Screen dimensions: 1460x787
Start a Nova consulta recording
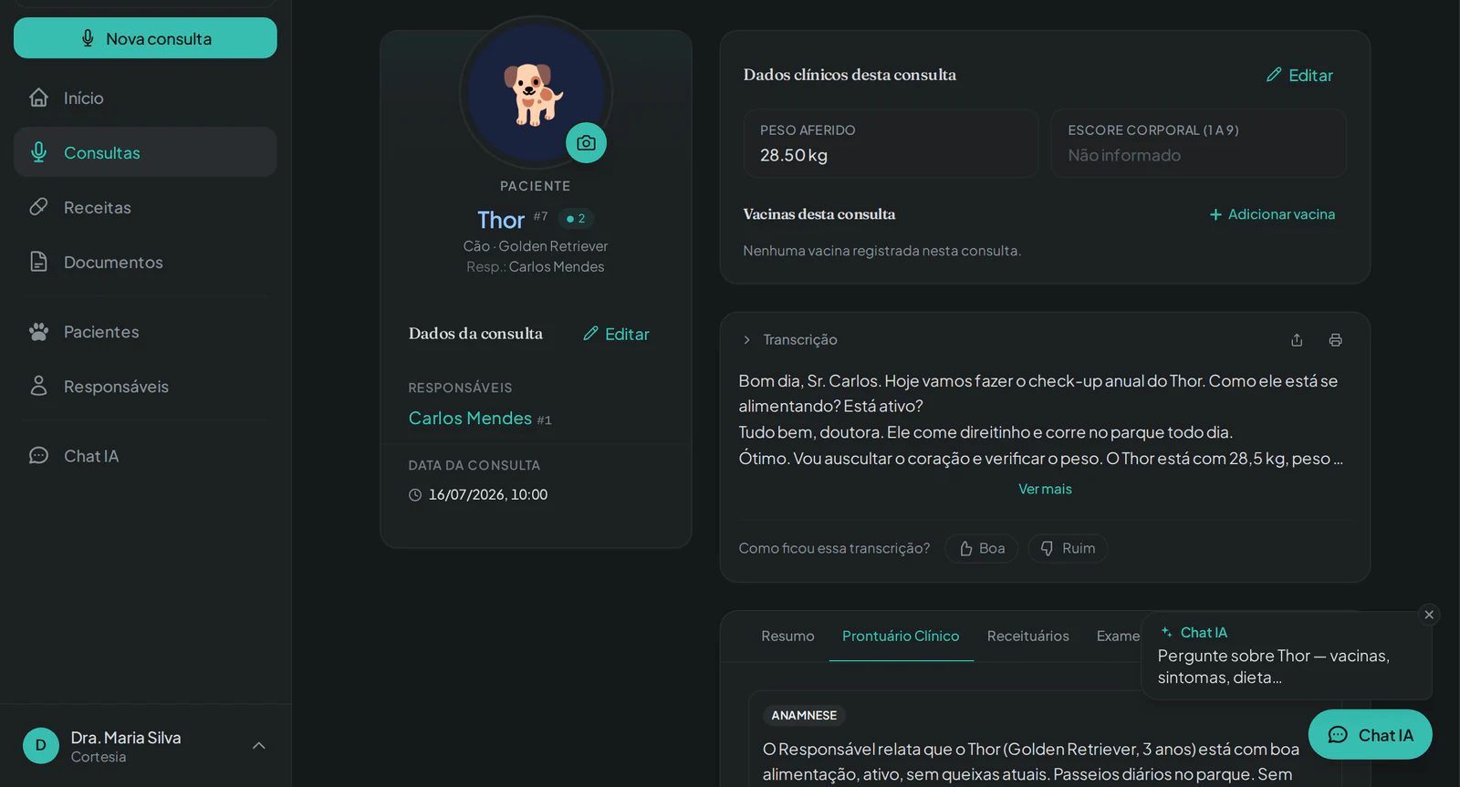145,38
